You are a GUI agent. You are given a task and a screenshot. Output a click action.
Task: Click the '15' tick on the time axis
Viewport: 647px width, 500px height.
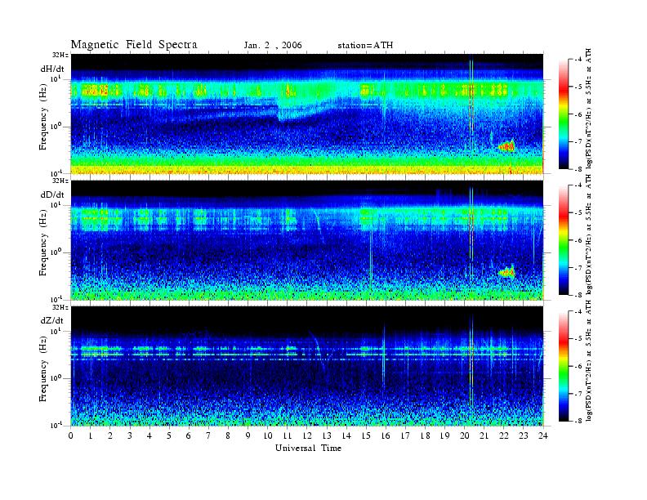click(x=366, y=435)
